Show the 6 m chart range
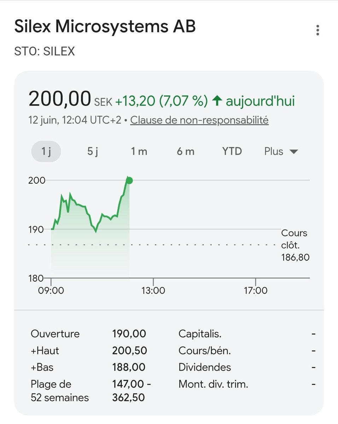 coord(186,152)
